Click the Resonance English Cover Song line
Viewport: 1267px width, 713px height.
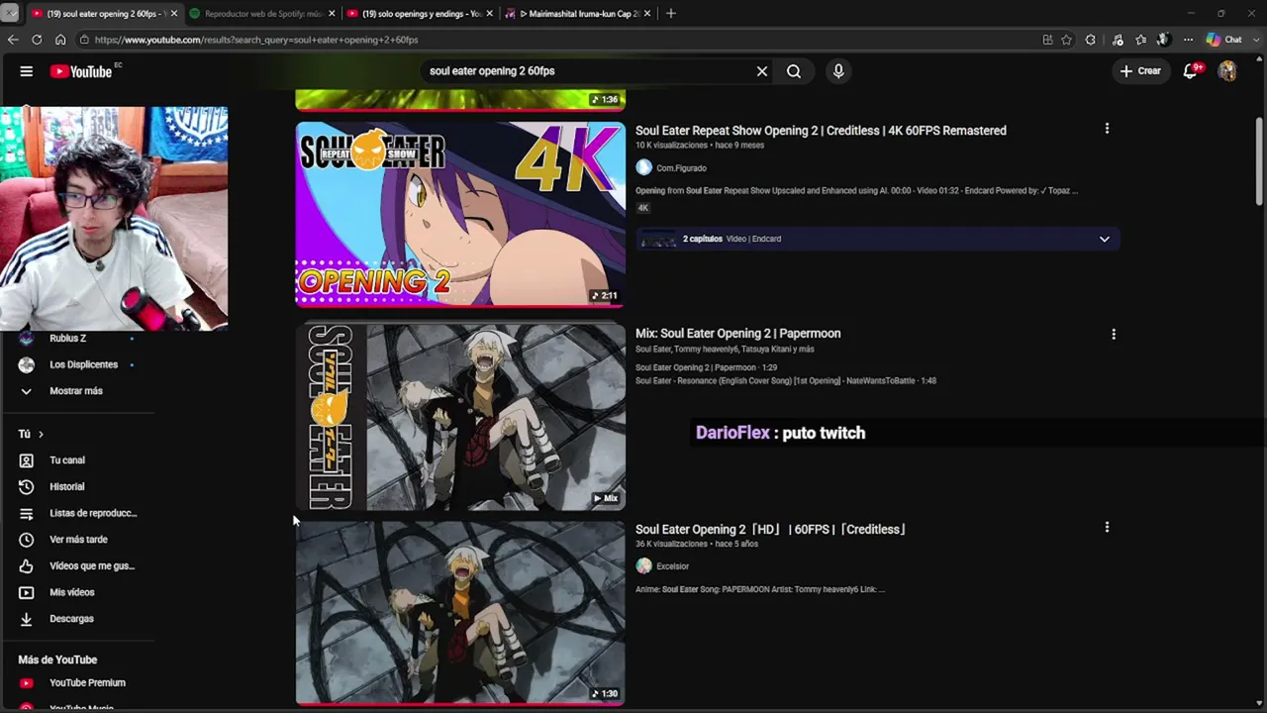pyautogui.click(x=786, y=381)
